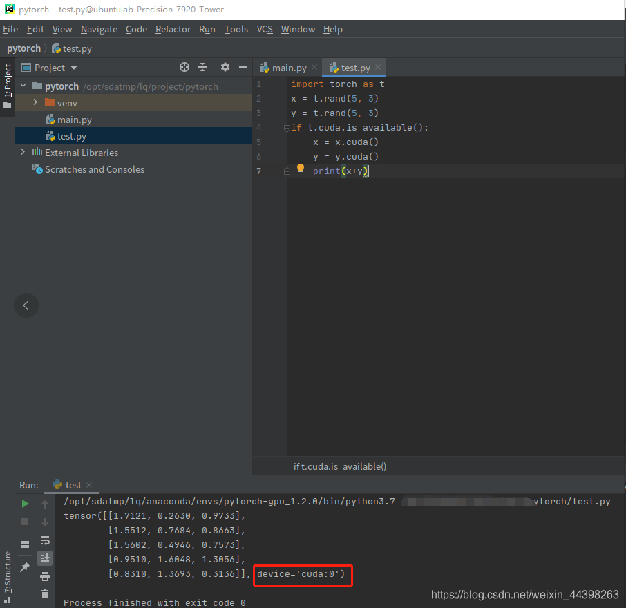Expand the venv folder

click(35, 102)
